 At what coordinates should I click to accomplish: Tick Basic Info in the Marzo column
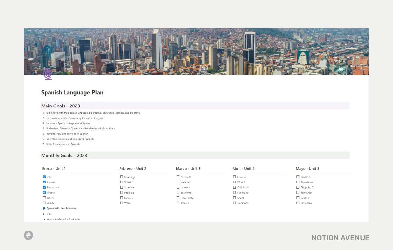click(178, 192)
